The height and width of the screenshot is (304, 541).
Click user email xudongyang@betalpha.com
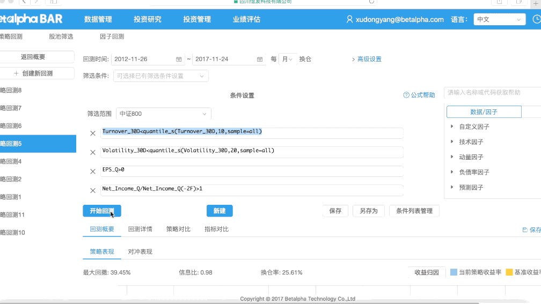point(399,20)
